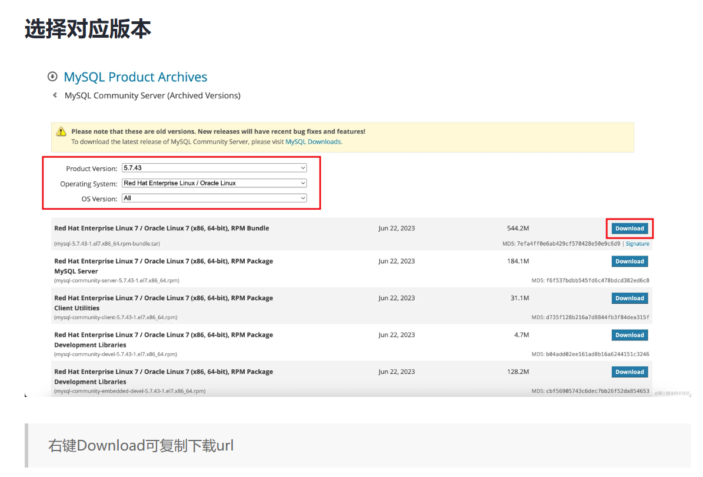Open the Signature link for RPM Bundle
Screen dimensions: 703x477
coord(637,244)
